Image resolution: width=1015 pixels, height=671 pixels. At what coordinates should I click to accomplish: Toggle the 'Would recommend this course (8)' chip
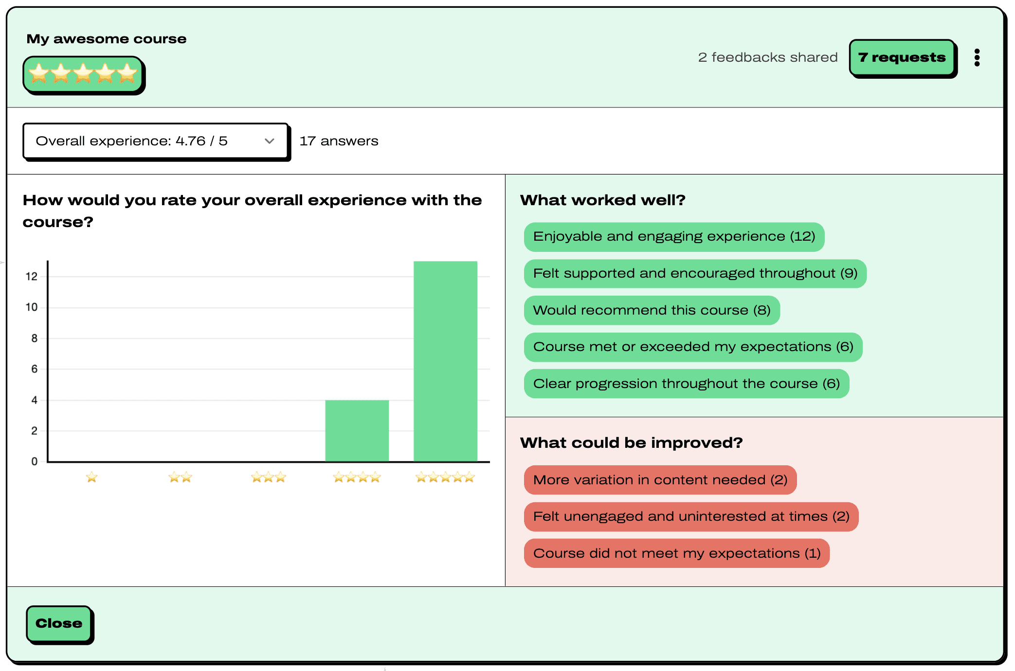tap(652, 310)
